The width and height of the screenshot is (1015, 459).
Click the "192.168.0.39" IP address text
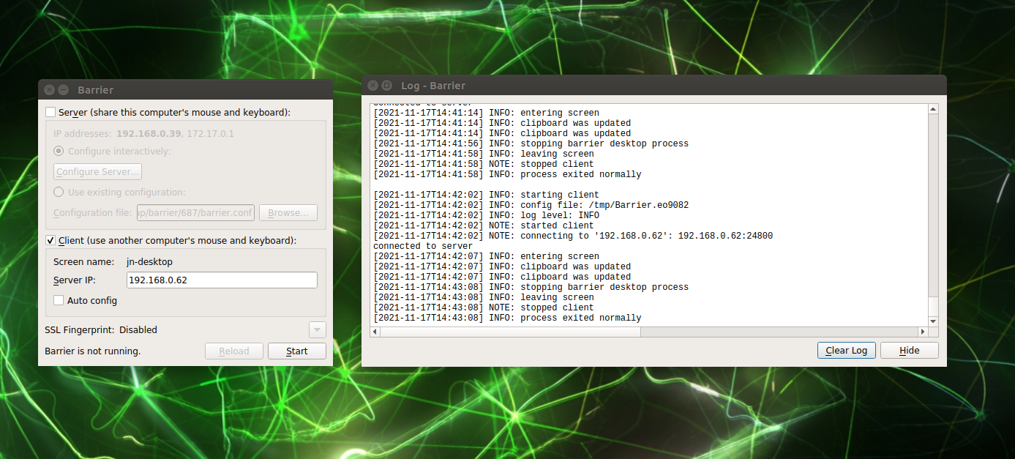149,133
